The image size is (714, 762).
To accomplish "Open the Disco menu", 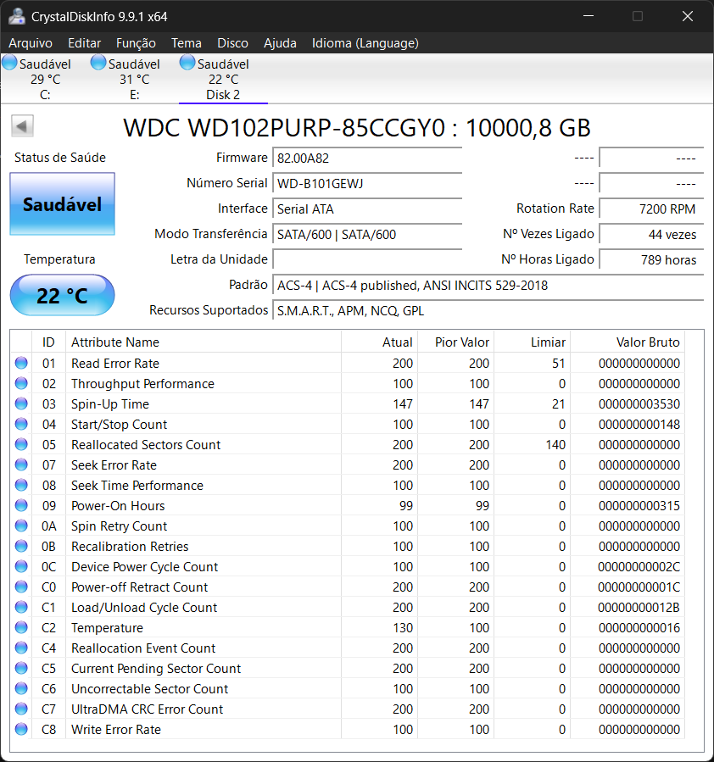I will [x=232, y=43].
